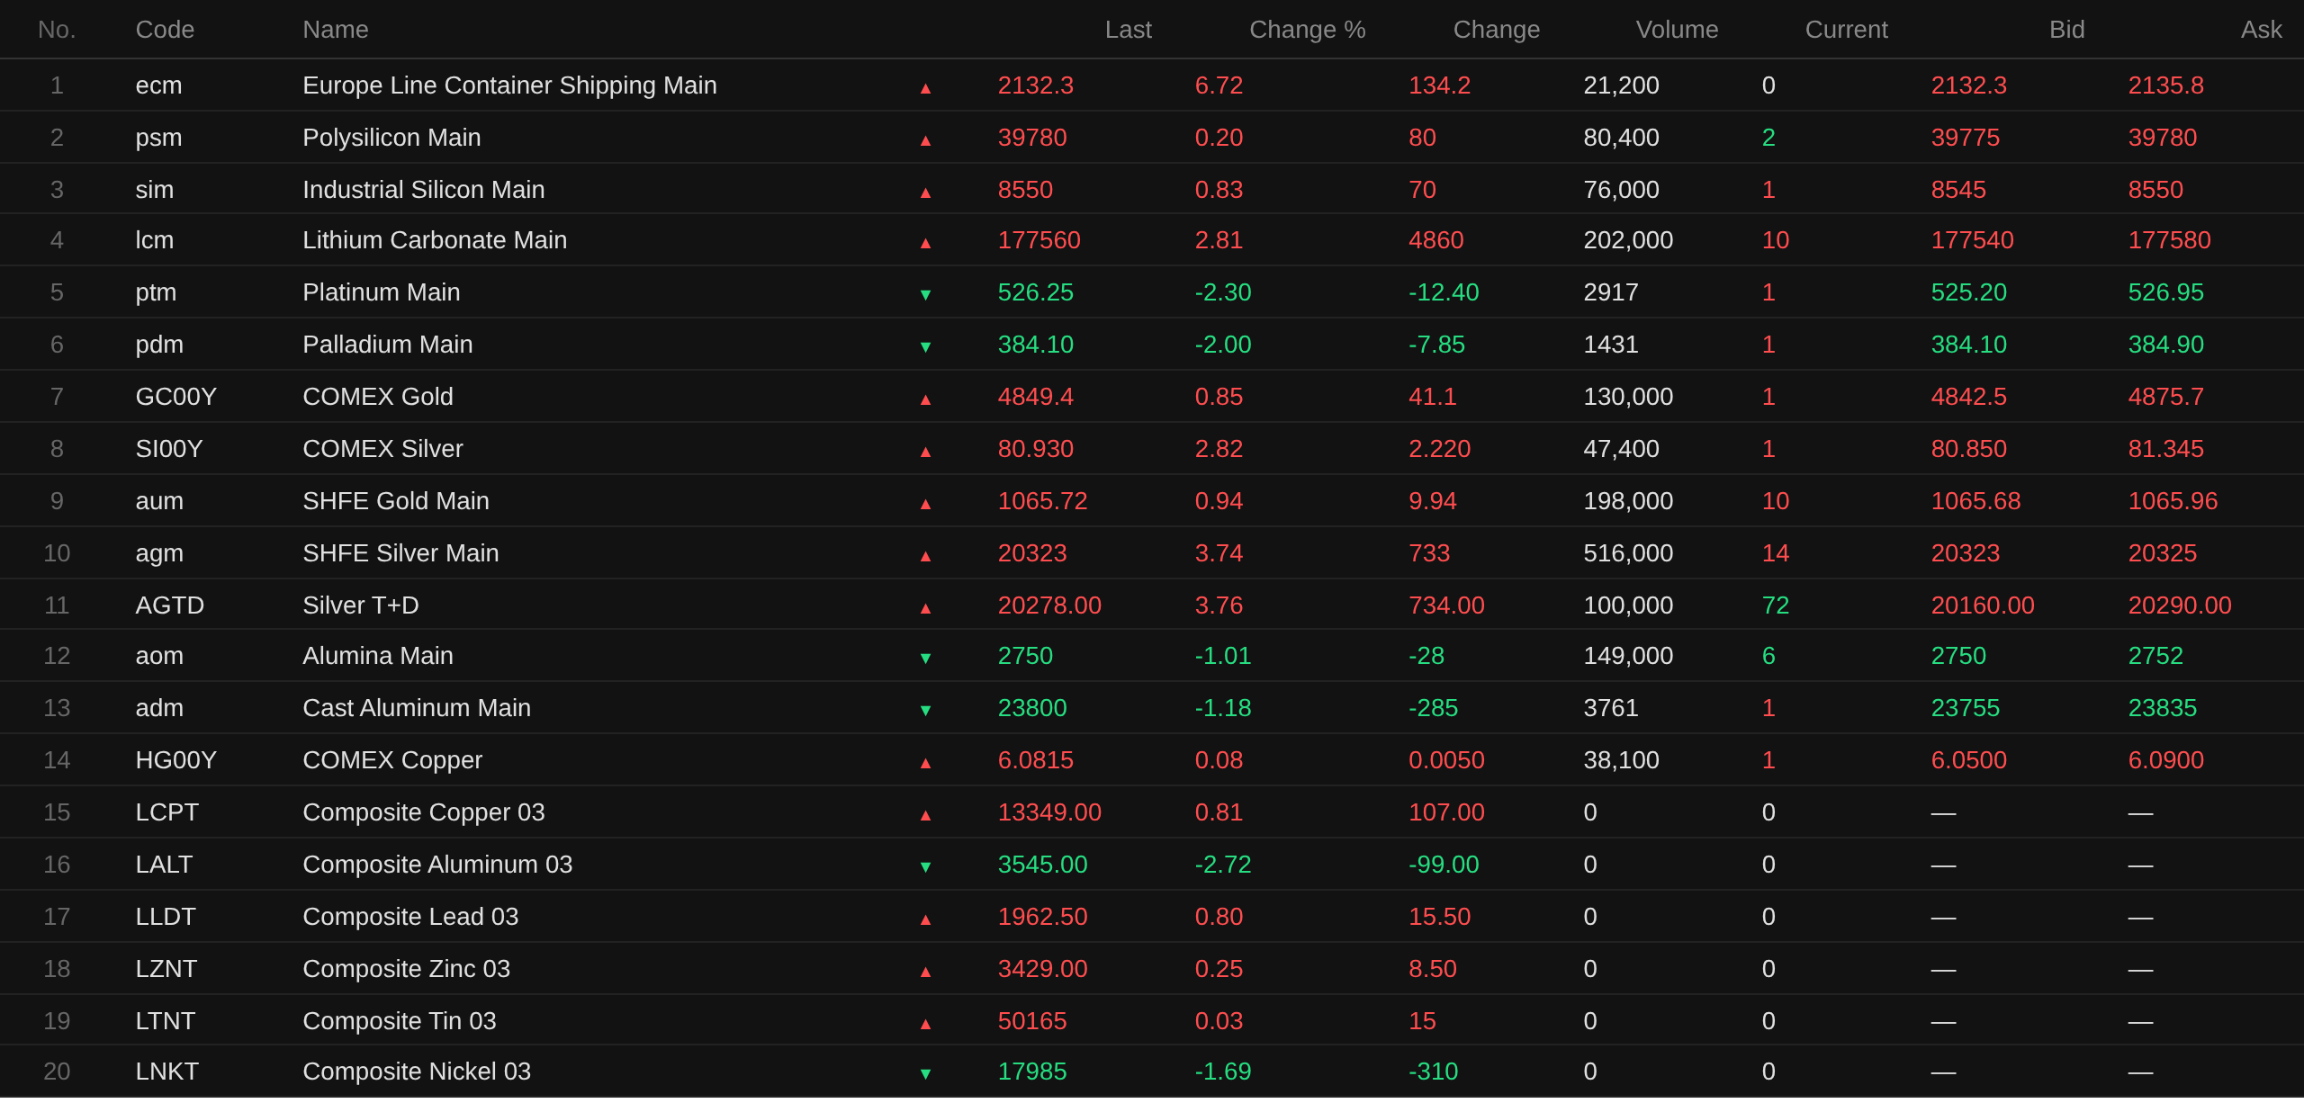Click the down arrow beside Composite Nickel 03
Screen dimensions: 2304x1112
[x=925, y=1073]
